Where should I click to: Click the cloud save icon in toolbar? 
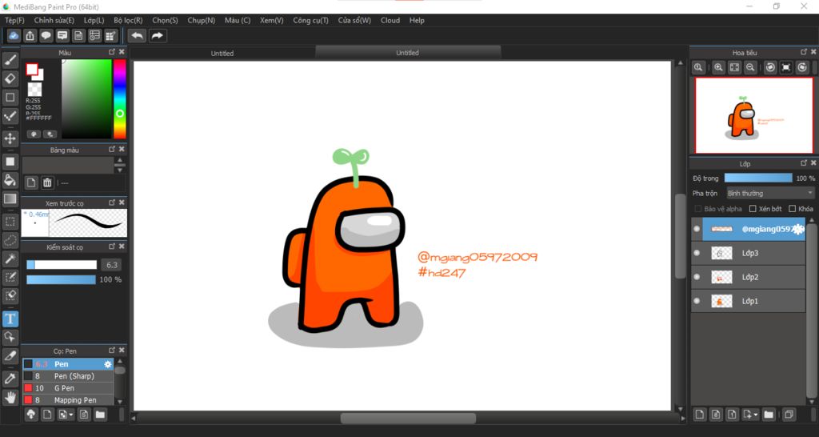point(14,35)
